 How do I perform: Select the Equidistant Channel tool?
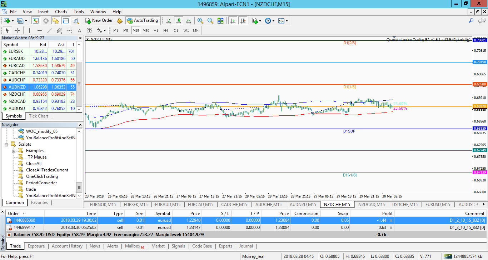pyautogui.click(x=60, y=30)
